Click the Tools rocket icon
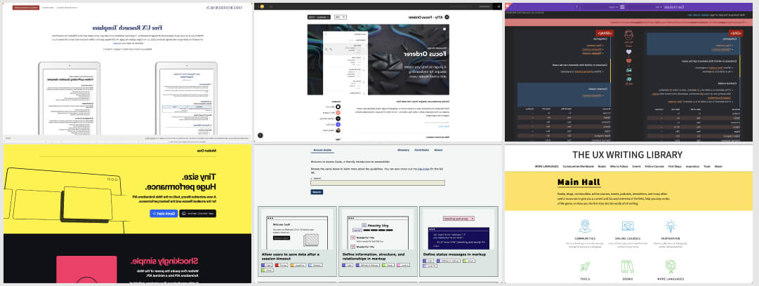 point(584,267)
